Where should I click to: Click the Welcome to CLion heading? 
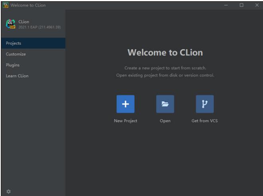(165, 53)
